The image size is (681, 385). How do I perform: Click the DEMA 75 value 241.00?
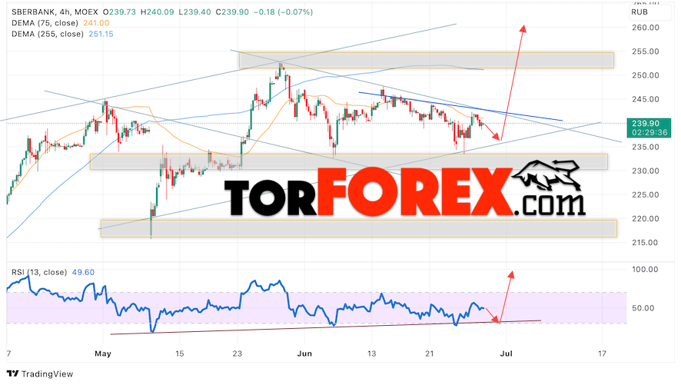[96, 23]
